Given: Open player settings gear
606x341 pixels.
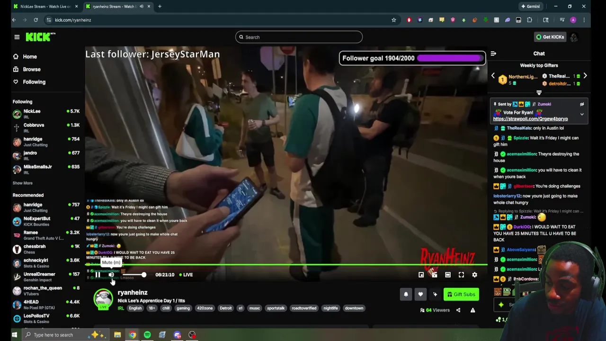Looking at the screenshot, I should pyautogui.click(x=474, y=275).
